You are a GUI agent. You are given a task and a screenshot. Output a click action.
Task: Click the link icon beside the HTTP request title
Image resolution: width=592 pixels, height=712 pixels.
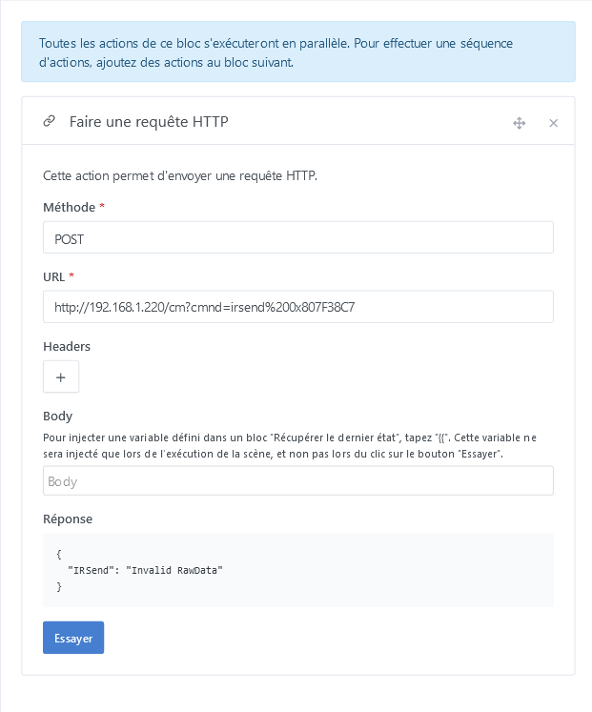(x=49, y=122)
